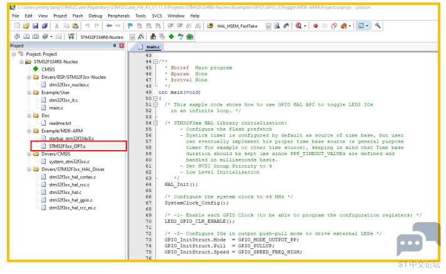Screen dimensions: 446x274
Task: Click the Paste clipboard icon
Action: tap(75, 26)
